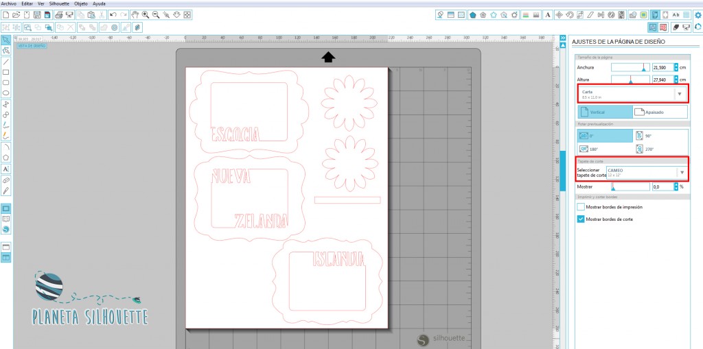This screenshot has width=703, height=349.
Task: Click the Save file icon
Action: [36, 14]
